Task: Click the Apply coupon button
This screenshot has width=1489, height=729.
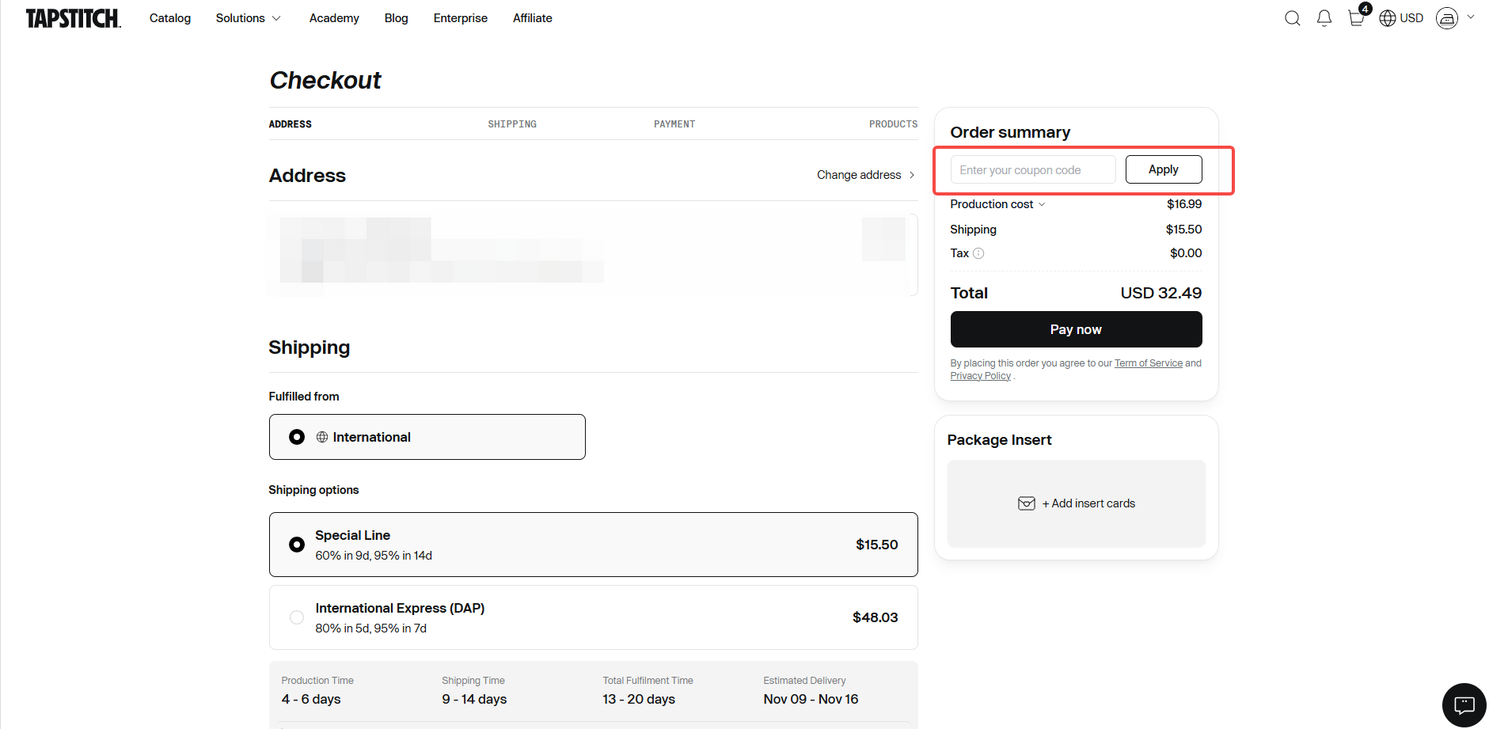Action: point(1163,169)
